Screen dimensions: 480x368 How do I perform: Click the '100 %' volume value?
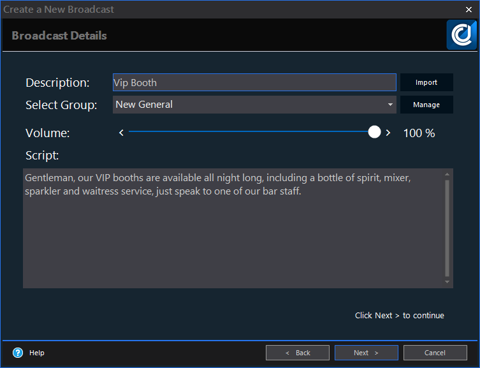coord(419,133)
